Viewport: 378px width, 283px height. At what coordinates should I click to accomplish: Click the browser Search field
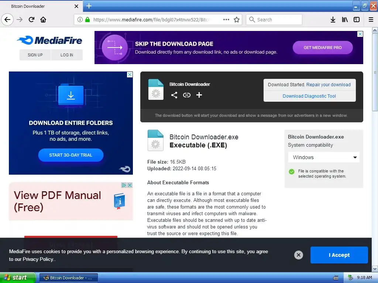pyautogui.click(x=274, y=20)
